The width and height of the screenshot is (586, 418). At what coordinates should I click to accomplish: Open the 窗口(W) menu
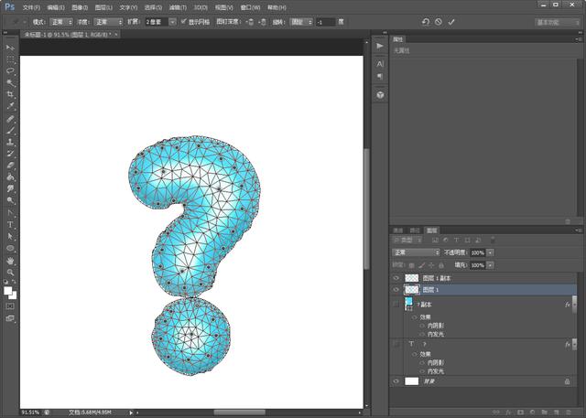pyautogui.click(x=250, y=7)
